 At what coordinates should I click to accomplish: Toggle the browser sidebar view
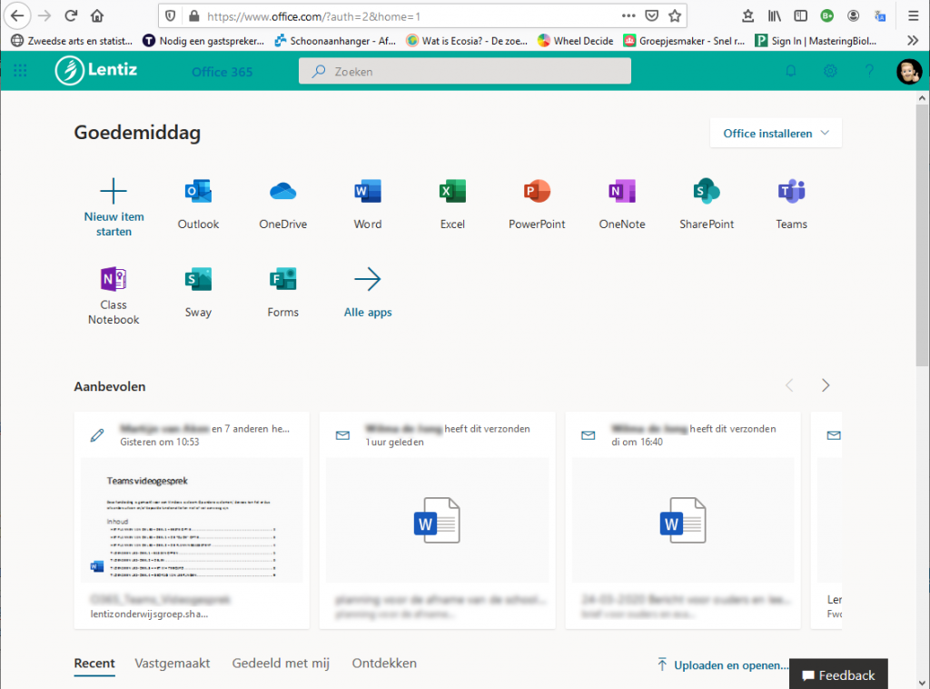pos(800,16)
